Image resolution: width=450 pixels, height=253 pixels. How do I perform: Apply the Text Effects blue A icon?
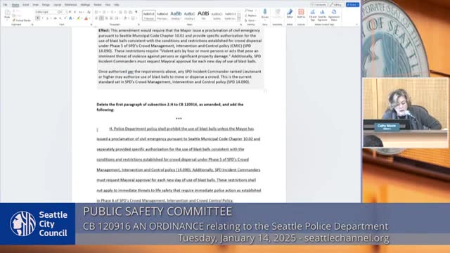coord(70,18)
